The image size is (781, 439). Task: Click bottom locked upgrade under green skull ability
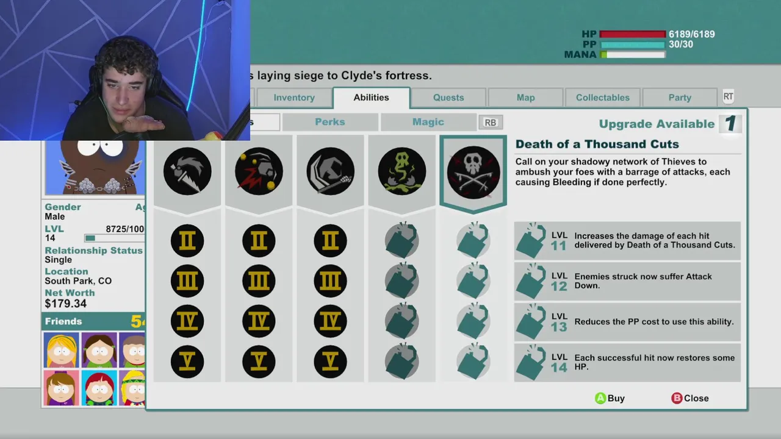(402, 361)
